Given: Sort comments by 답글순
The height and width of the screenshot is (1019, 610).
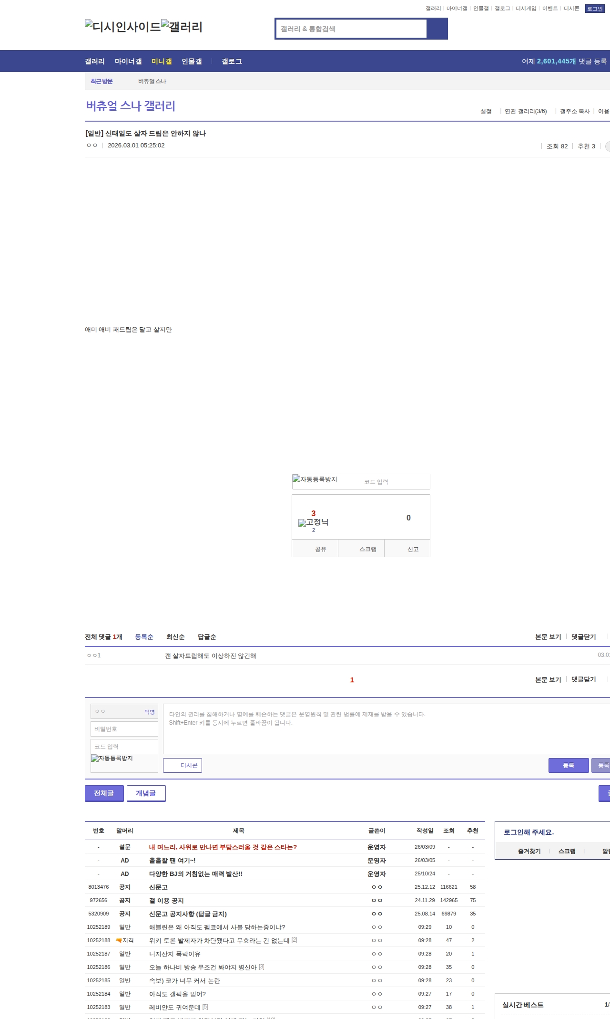Looking at the screenshot, I should pos(207,637).
